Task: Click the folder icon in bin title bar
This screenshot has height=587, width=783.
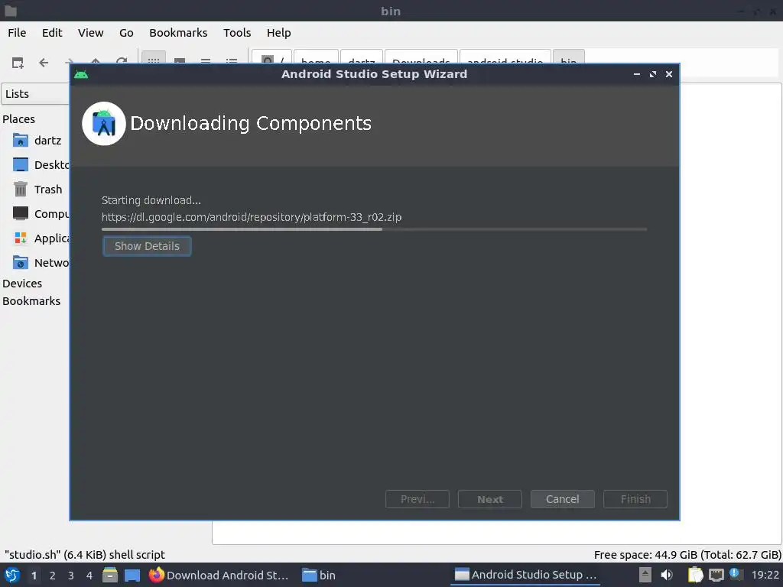Action: pyautogui.click(x=11, y=11)
